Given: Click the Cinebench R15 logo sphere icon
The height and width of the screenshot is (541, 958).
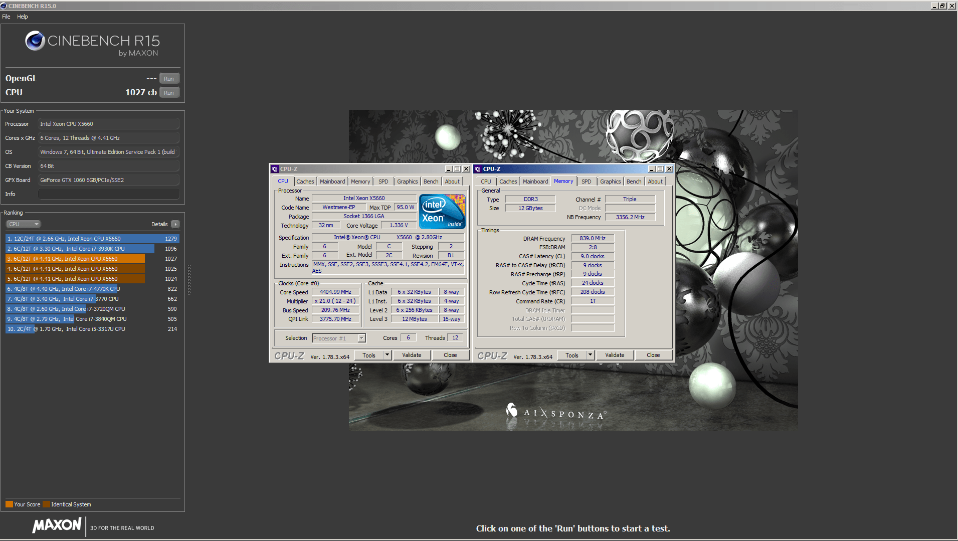Looking at the screenshot, I should [35, 41].
